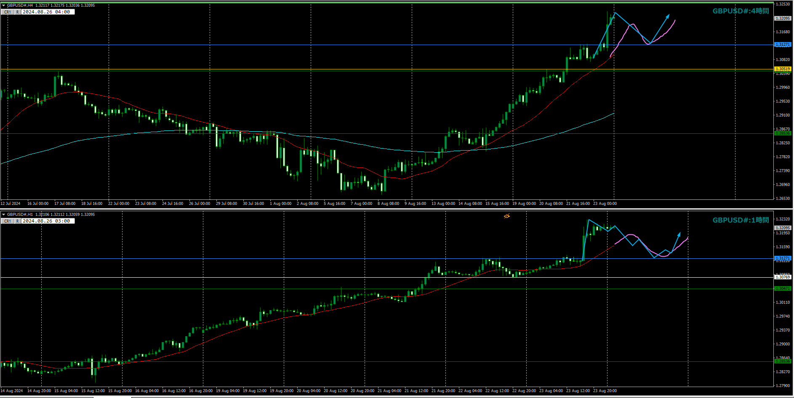
Task: Click the '19 Aug 04:00' time label on H1
Action: 228,391
